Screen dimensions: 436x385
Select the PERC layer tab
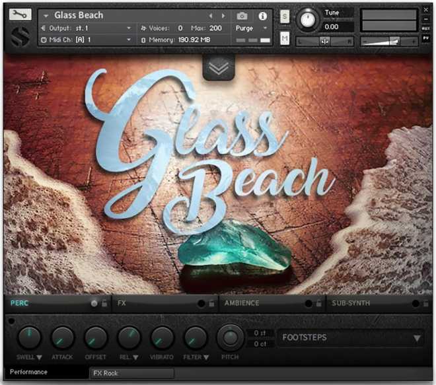point(19,303)
